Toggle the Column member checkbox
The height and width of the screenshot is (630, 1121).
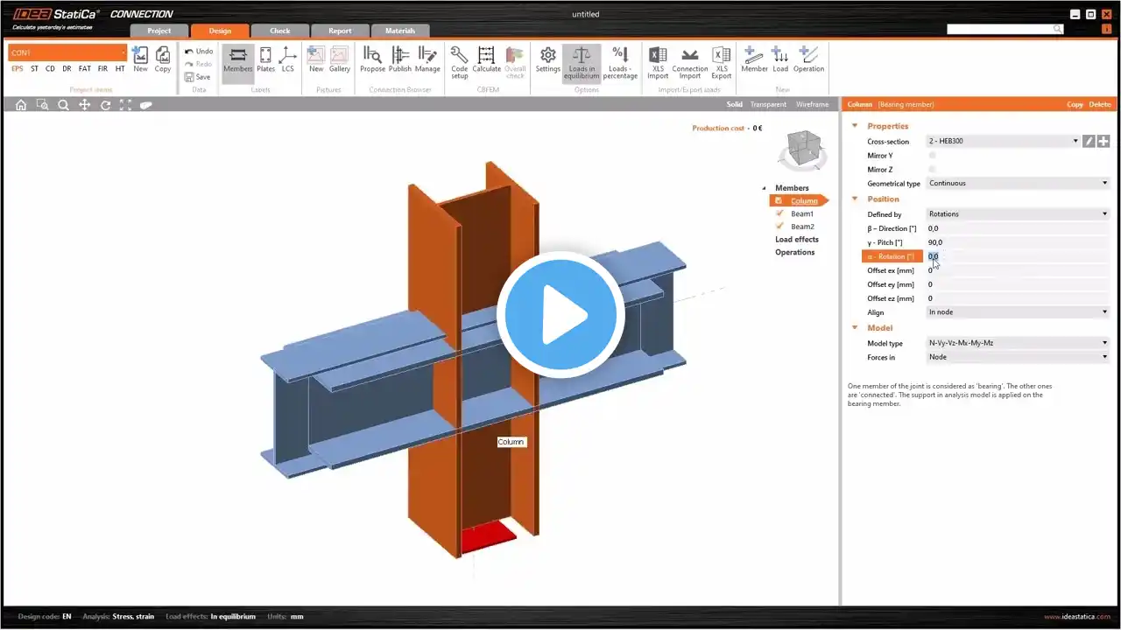[x=779, y=201]
